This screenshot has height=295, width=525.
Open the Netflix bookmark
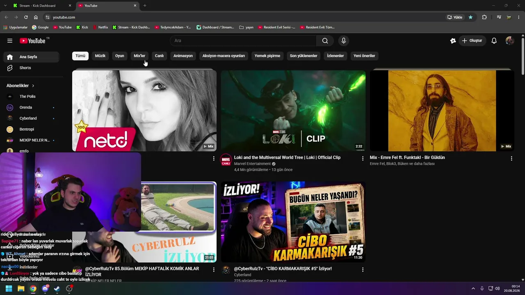[x=100, y=27]
